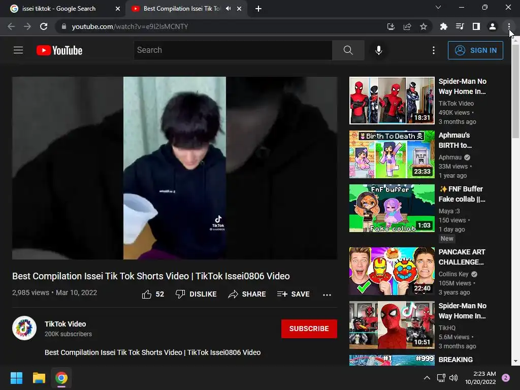View site info via lock icon

pos(64,26)
